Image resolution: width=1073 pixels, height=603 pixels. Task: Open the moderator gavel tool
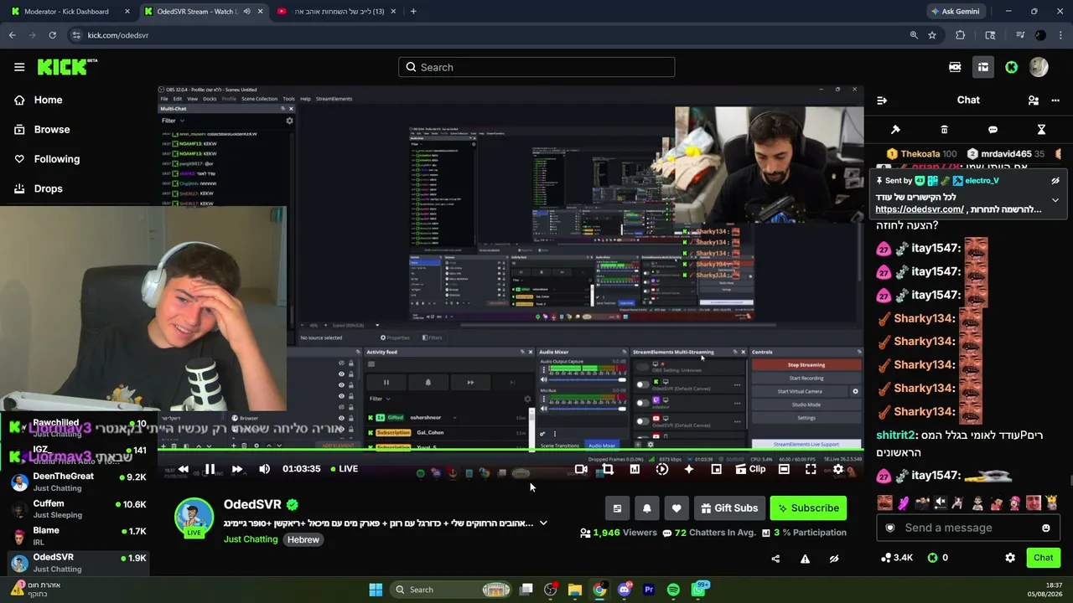(x=895, y=130)
